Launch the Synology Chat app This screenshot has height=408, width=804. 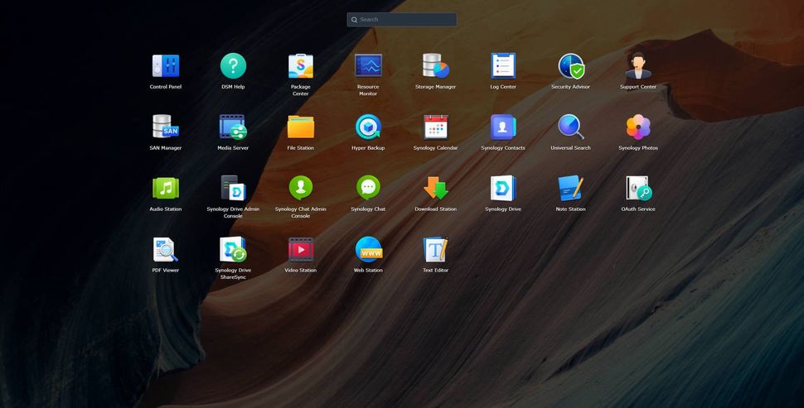[368, 189]
